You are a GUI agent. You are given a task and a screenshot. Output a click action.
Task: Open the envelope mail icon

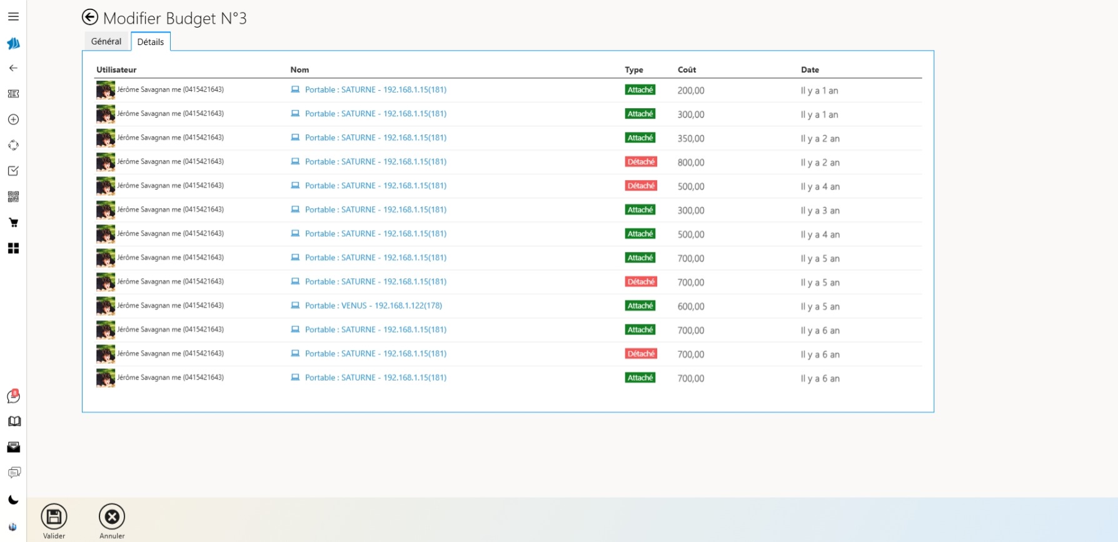pyautogui.click(x=13, y=447)
